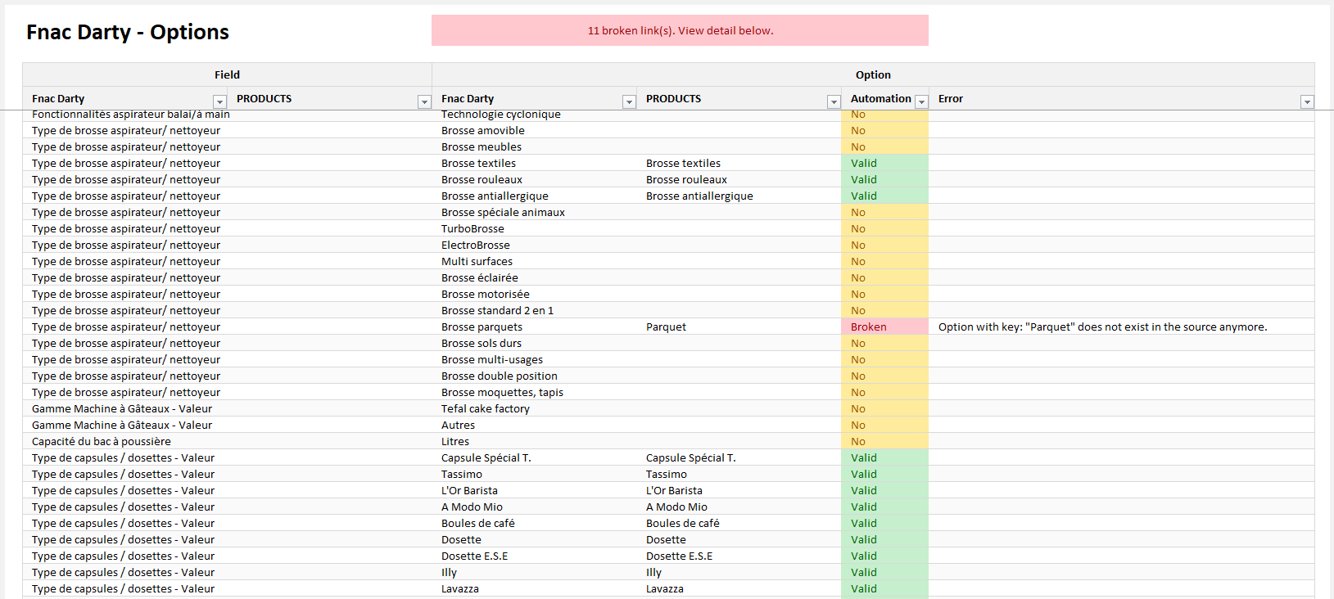Click the Automation column header
The width and height of the screenshot is (1334, 599).
pos(880,98)
